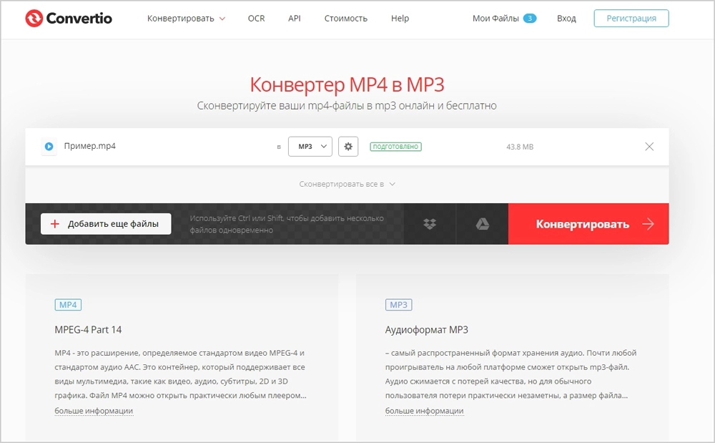This screenshot has height=443, width=715.
Task: Click the Ctrl или Shift hint text
Action: (287, 224)
